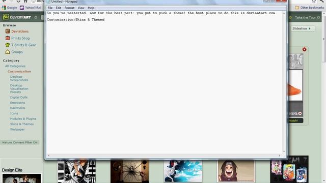Toggle Mature Content Filter ON
The image size is (326, 183).
pos(20,142)
